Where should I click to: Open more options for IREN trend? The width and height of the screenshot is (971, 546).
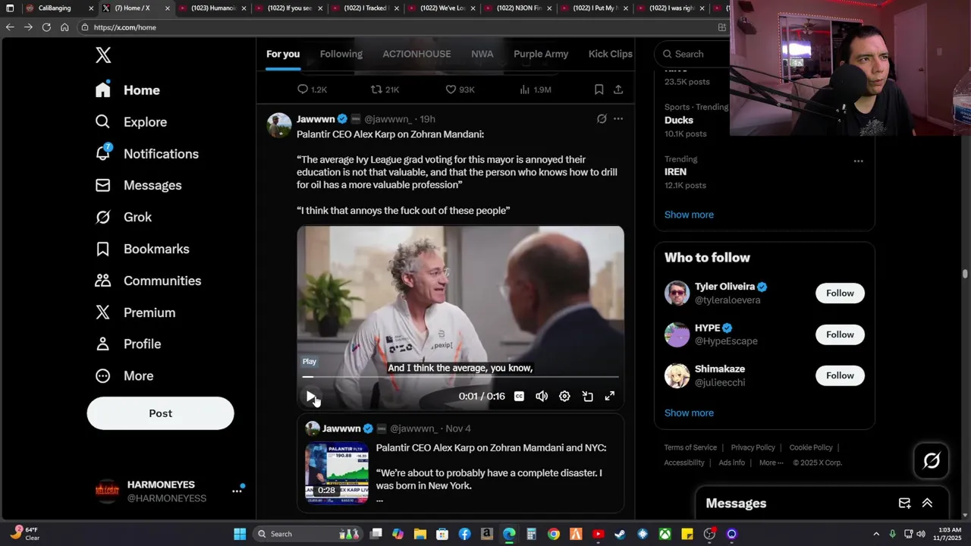click(x=858, y=161)
